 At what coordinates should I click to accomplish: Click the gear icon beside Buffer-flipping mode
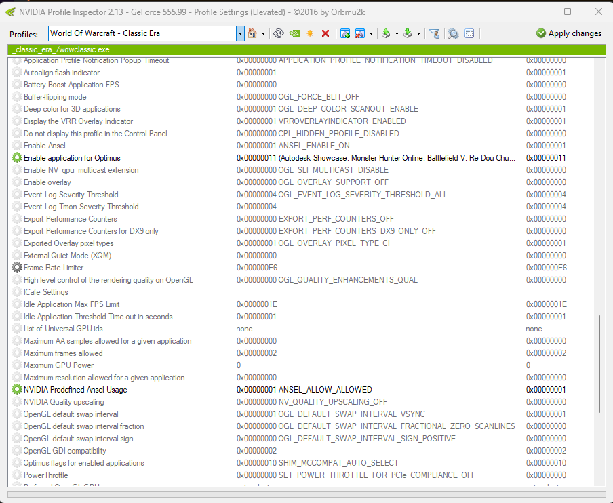tap(17, 96)
